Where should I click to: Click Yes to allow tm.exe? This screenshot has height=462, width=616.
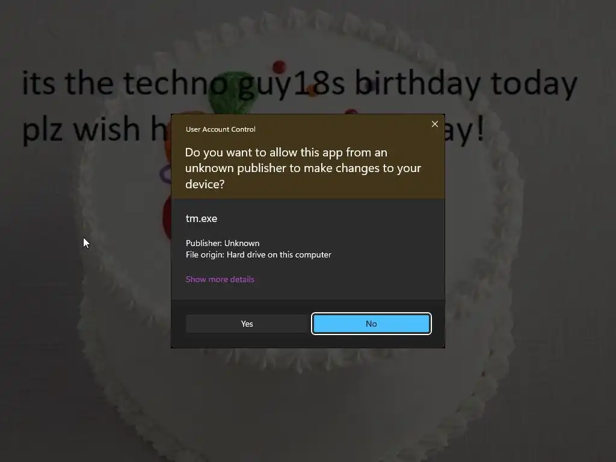point(247,324)
